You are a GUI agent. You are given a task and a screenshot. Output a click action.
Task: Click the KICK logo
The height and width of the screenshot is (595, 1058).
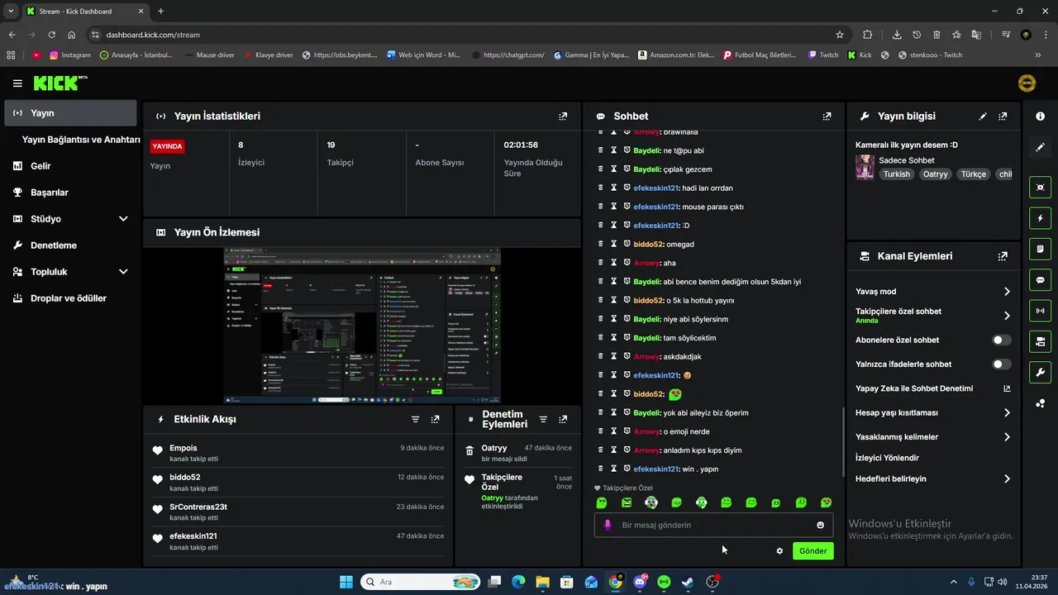click(x=60, y=83)
